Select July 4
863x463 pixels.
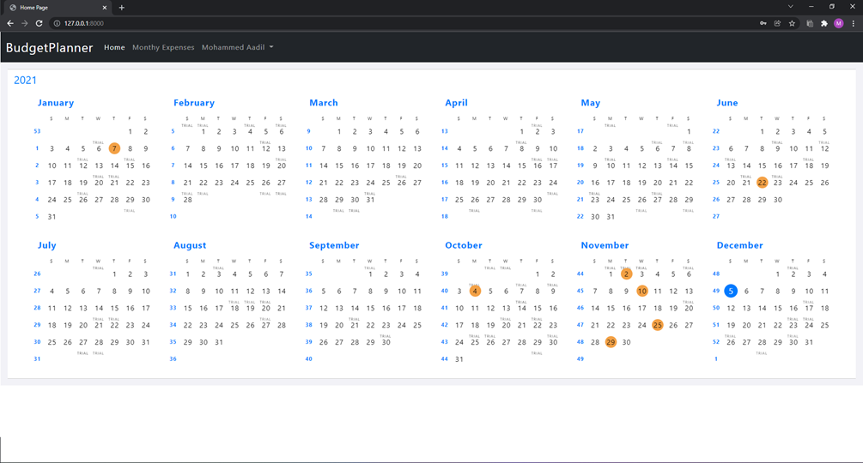[x=52, y=292]
